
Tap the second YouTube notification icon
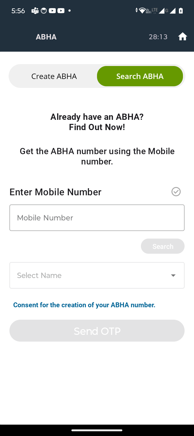(x=61, y=11)
